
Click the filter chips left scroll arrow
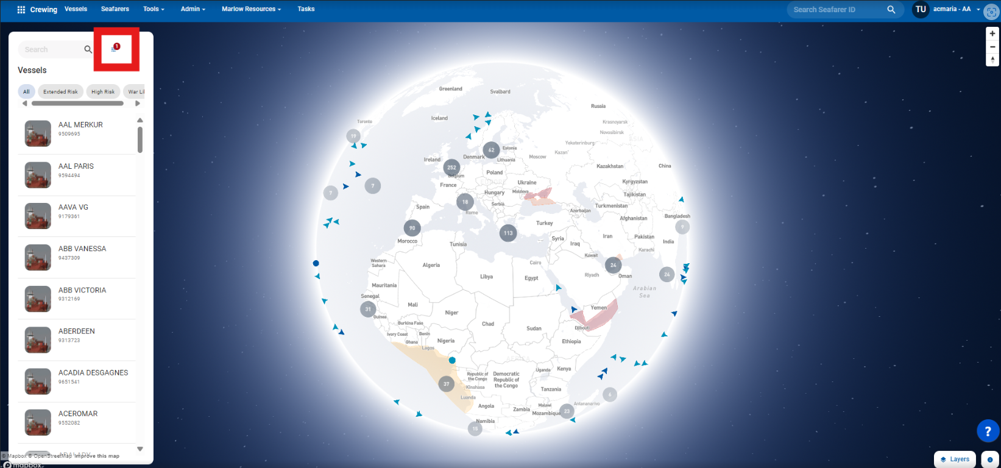[25, 104]
